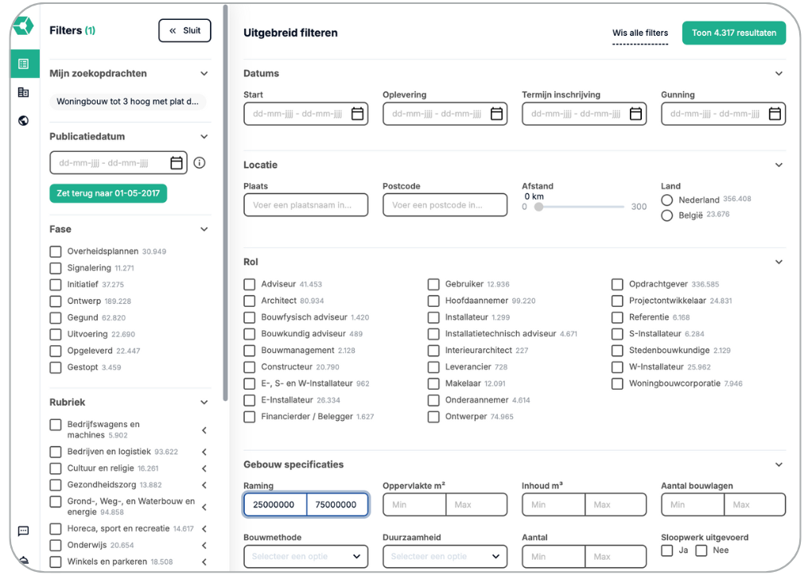Collapse the Mijn zoekopdrachten section

(204, 73)
